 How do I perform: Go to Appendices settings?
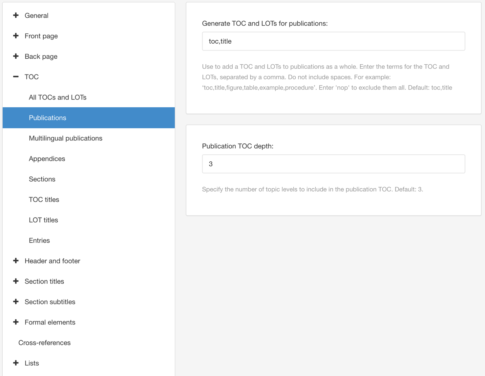[x=47, y=159]
